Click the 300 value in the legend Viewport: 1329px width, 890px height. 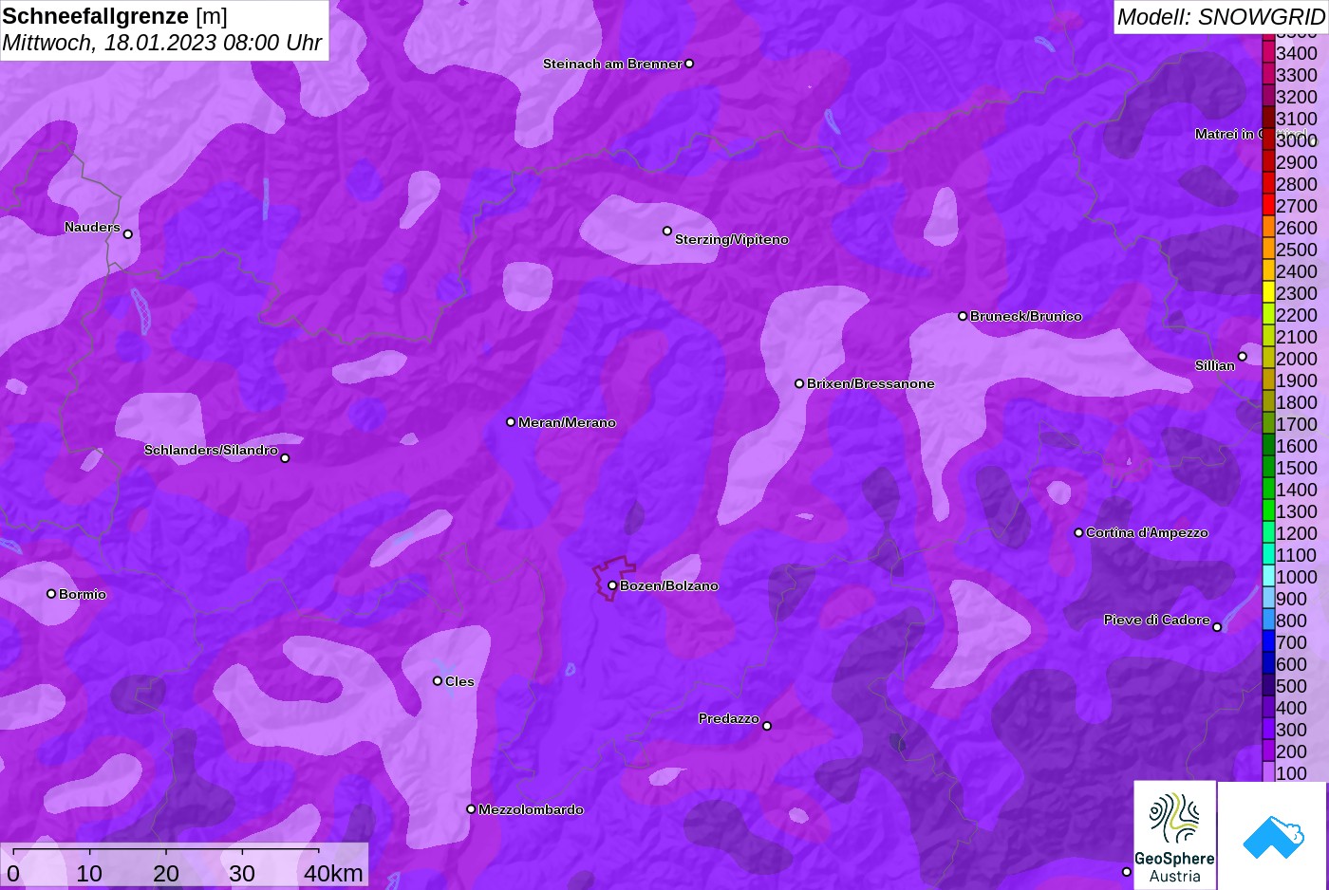pyautogui.click(x=1292, y=730)
